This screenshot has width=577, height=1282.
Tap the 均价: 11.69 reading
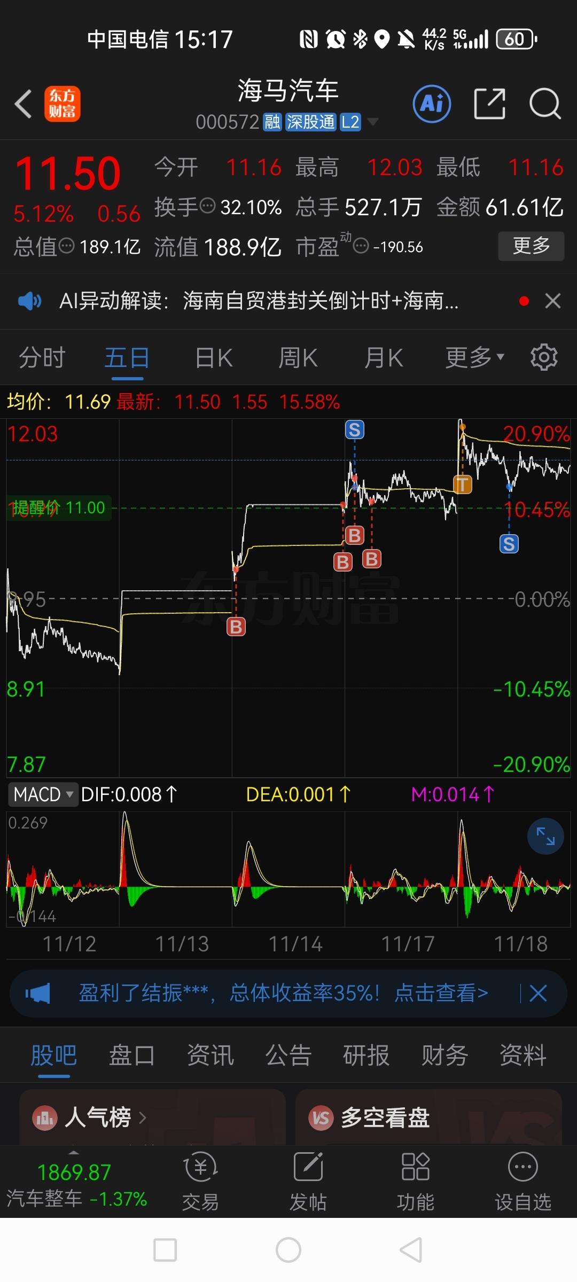click(59, 402)
